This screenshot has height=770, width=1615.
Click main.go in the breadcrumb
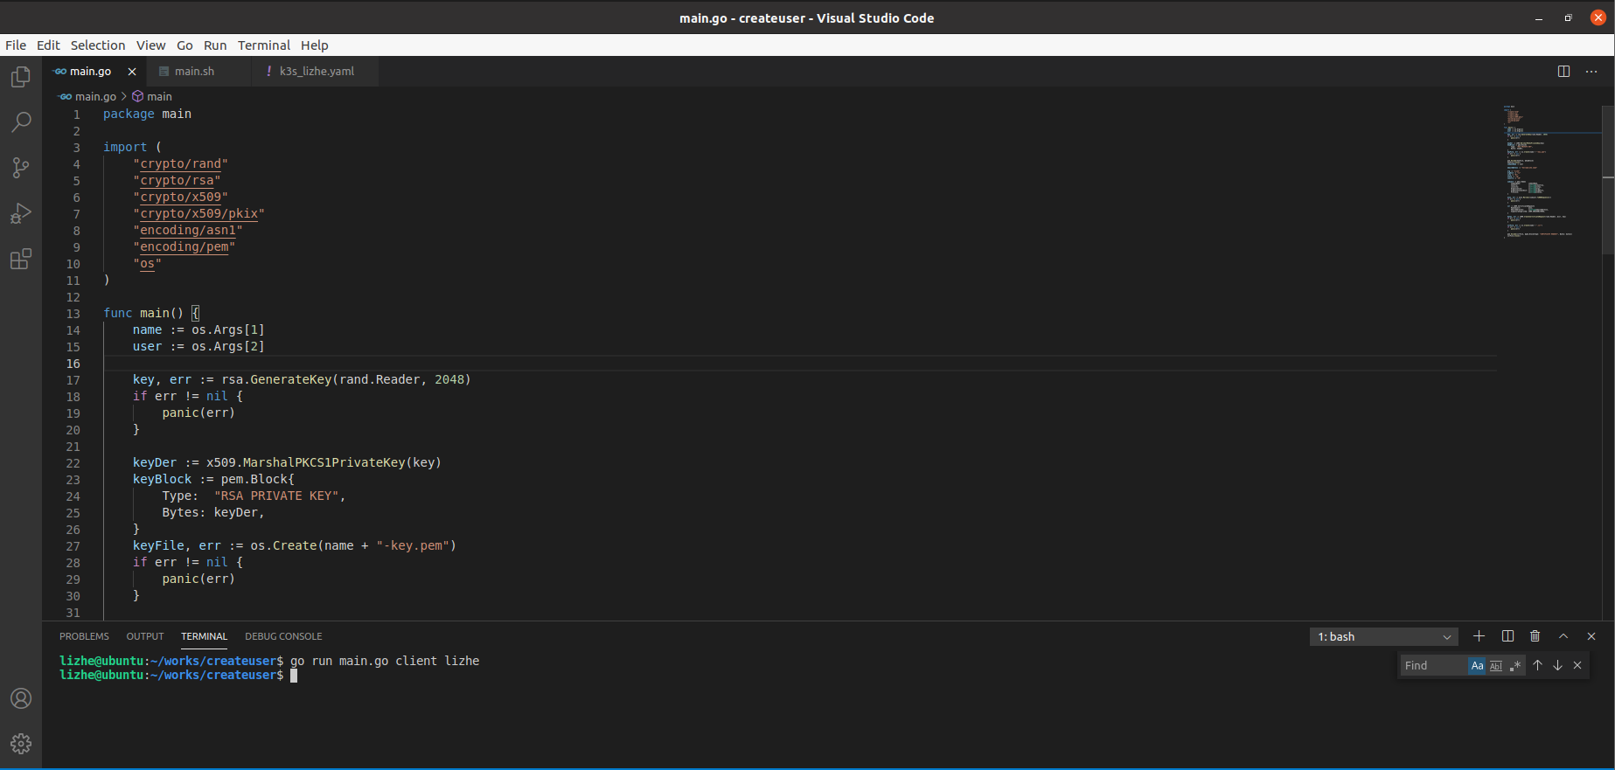(x=95, y=97)
